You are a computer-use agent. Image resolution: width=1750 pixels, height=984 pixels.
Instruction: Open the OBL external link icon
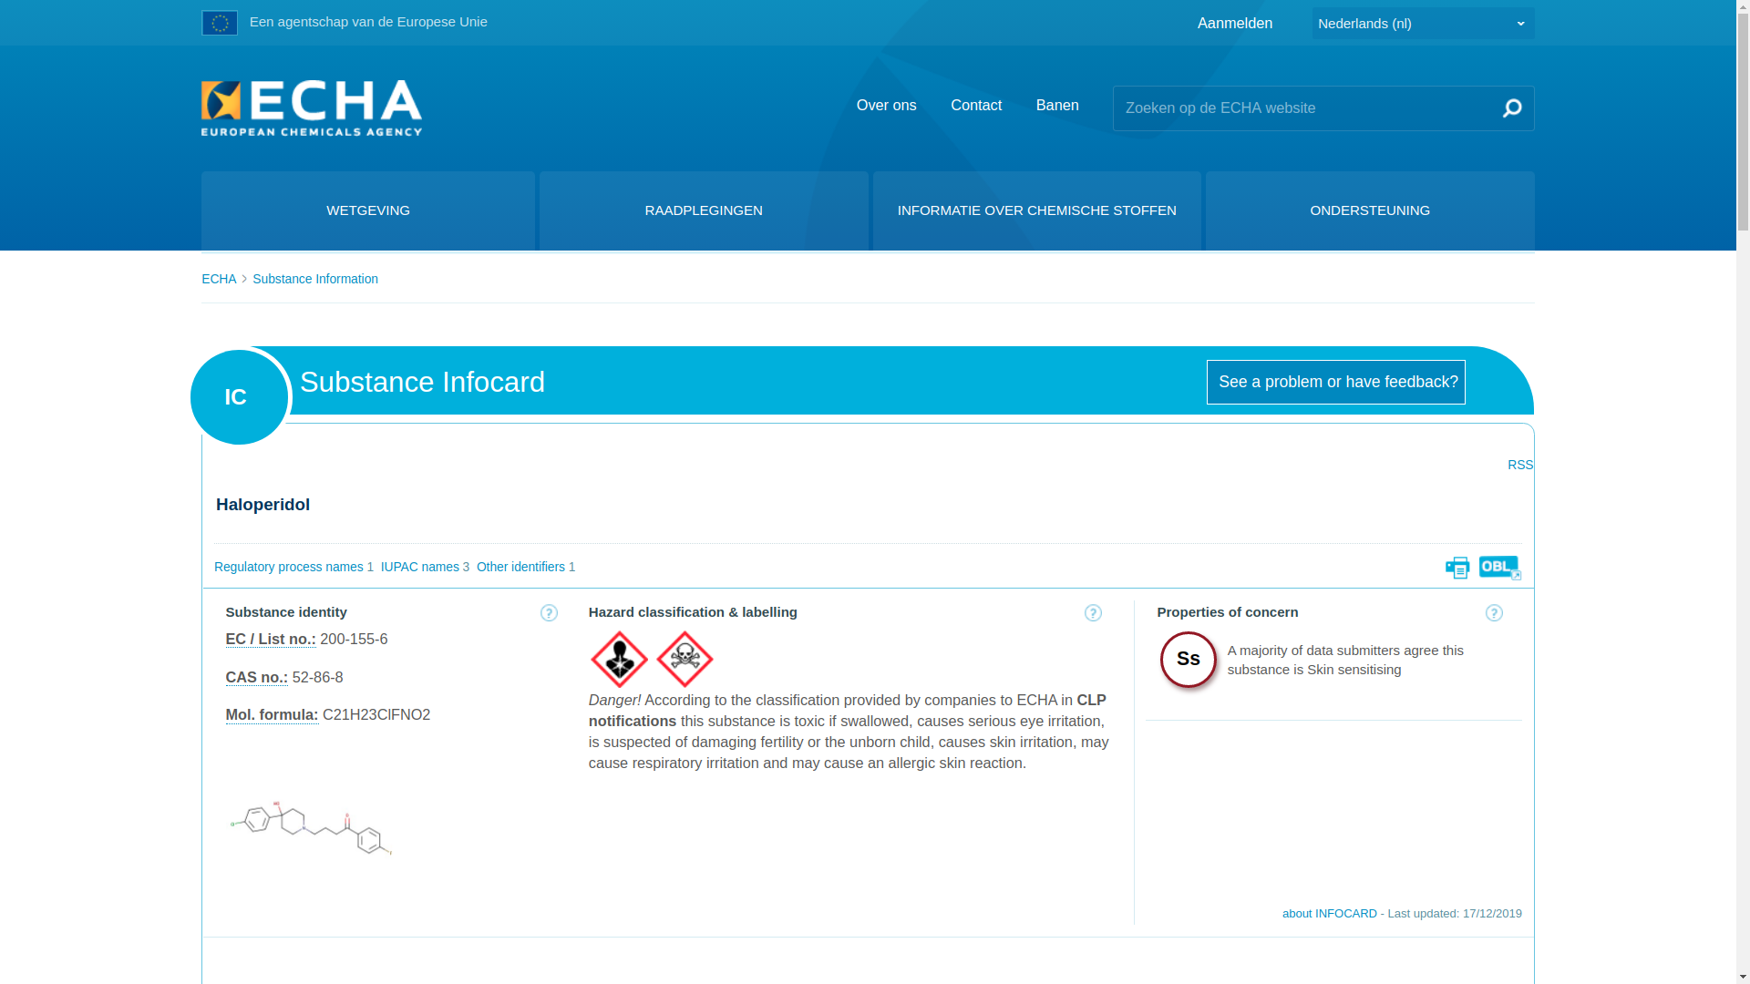click(1499, 567)
